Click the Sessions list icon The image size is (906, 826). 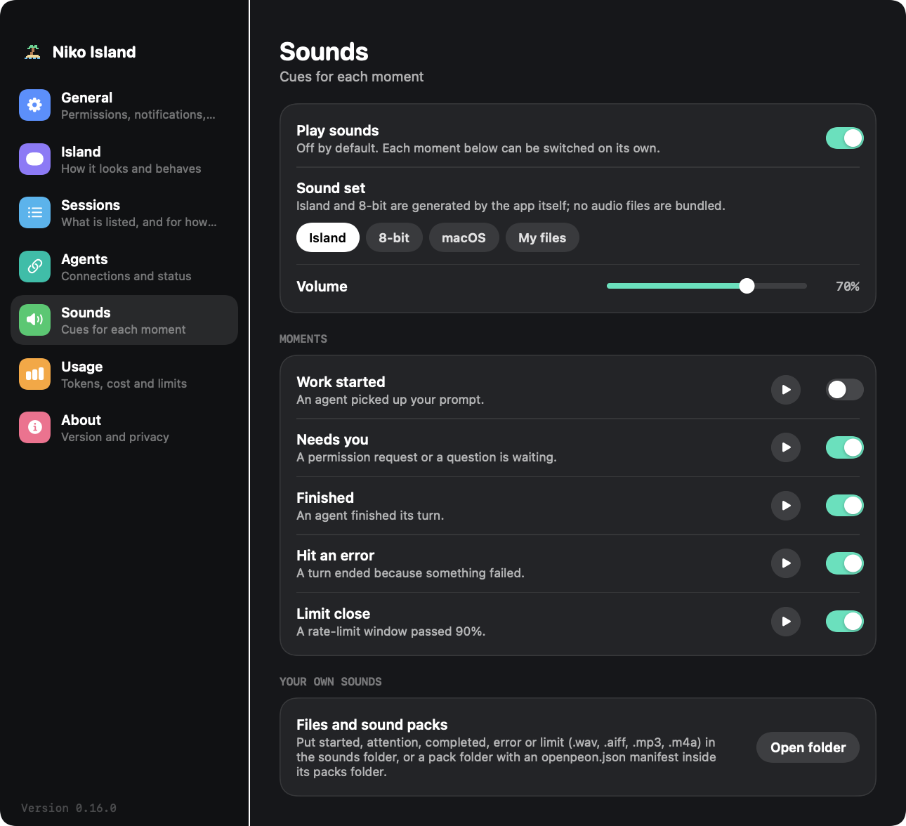tap(34, 213)
